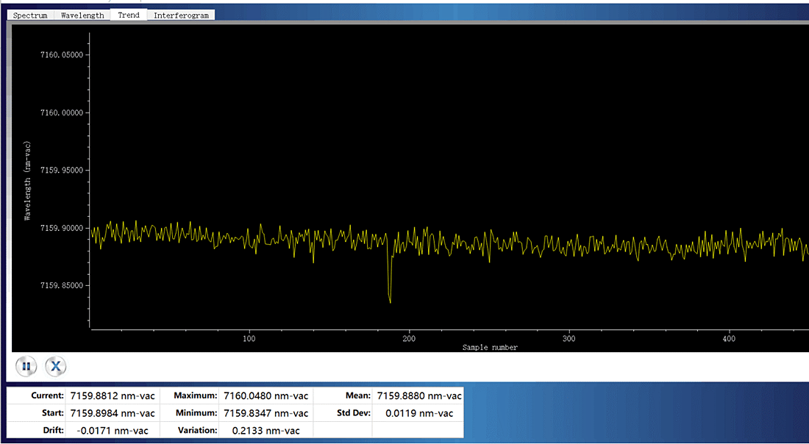Click the sharp dip in the trend line

pos(390,298)
